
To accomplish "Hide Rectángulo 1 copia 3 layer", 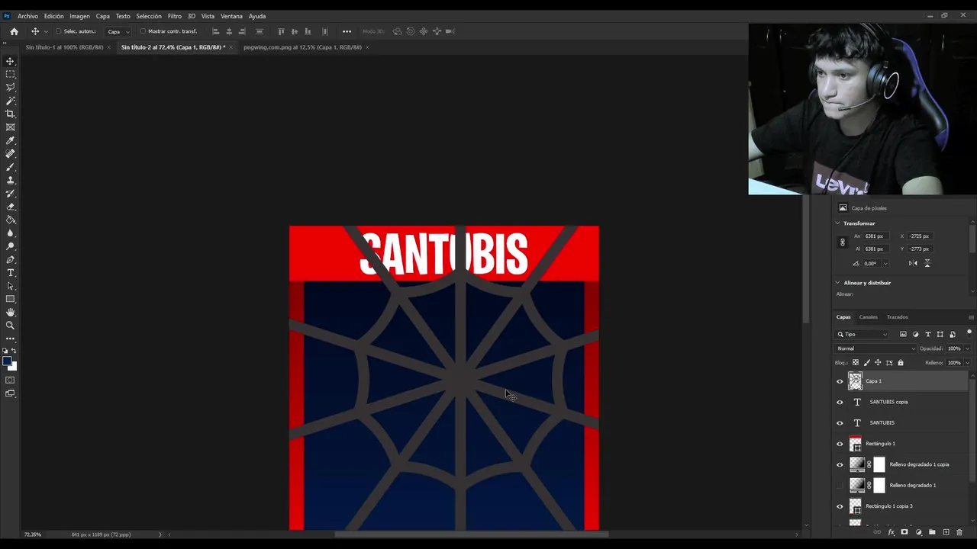I will (x=840, y=506).
